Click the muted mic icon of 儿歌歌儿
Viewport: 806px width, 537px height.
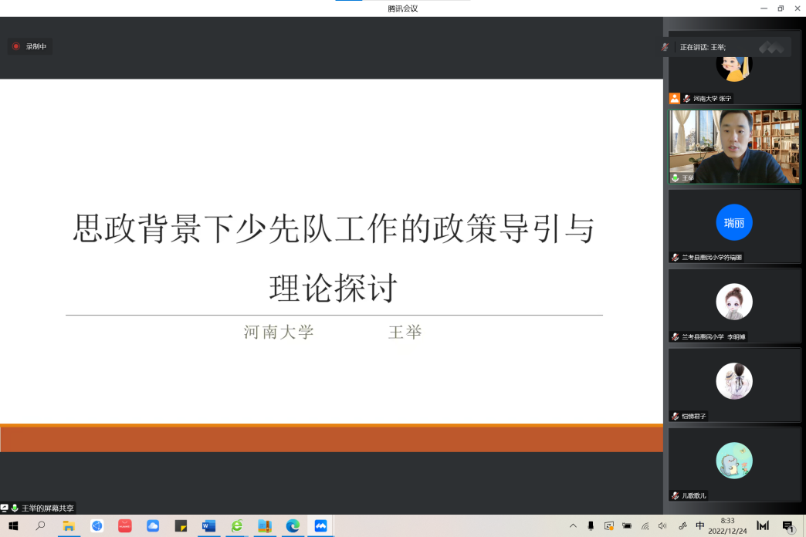pos(676,496)
